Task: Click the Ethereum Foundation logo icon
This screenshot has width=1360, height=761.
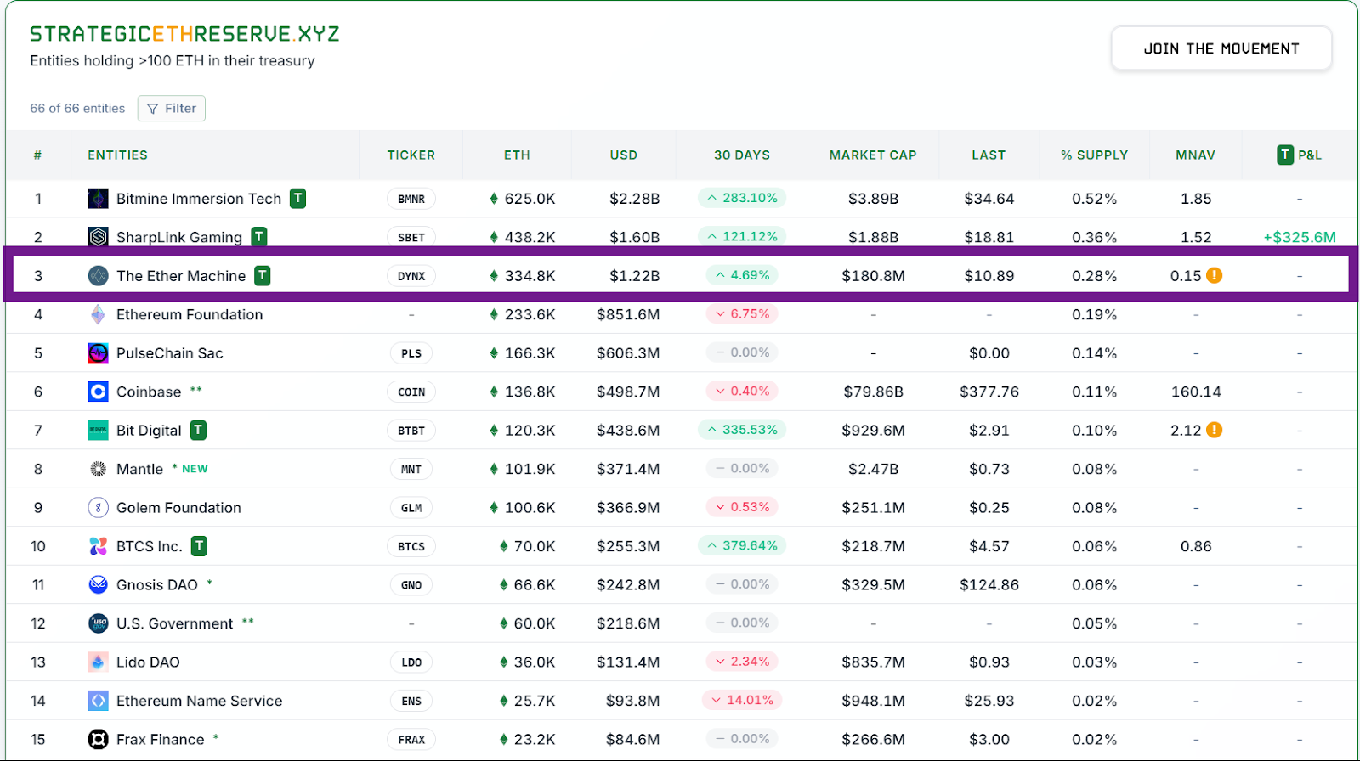Action: pos(99,314)
